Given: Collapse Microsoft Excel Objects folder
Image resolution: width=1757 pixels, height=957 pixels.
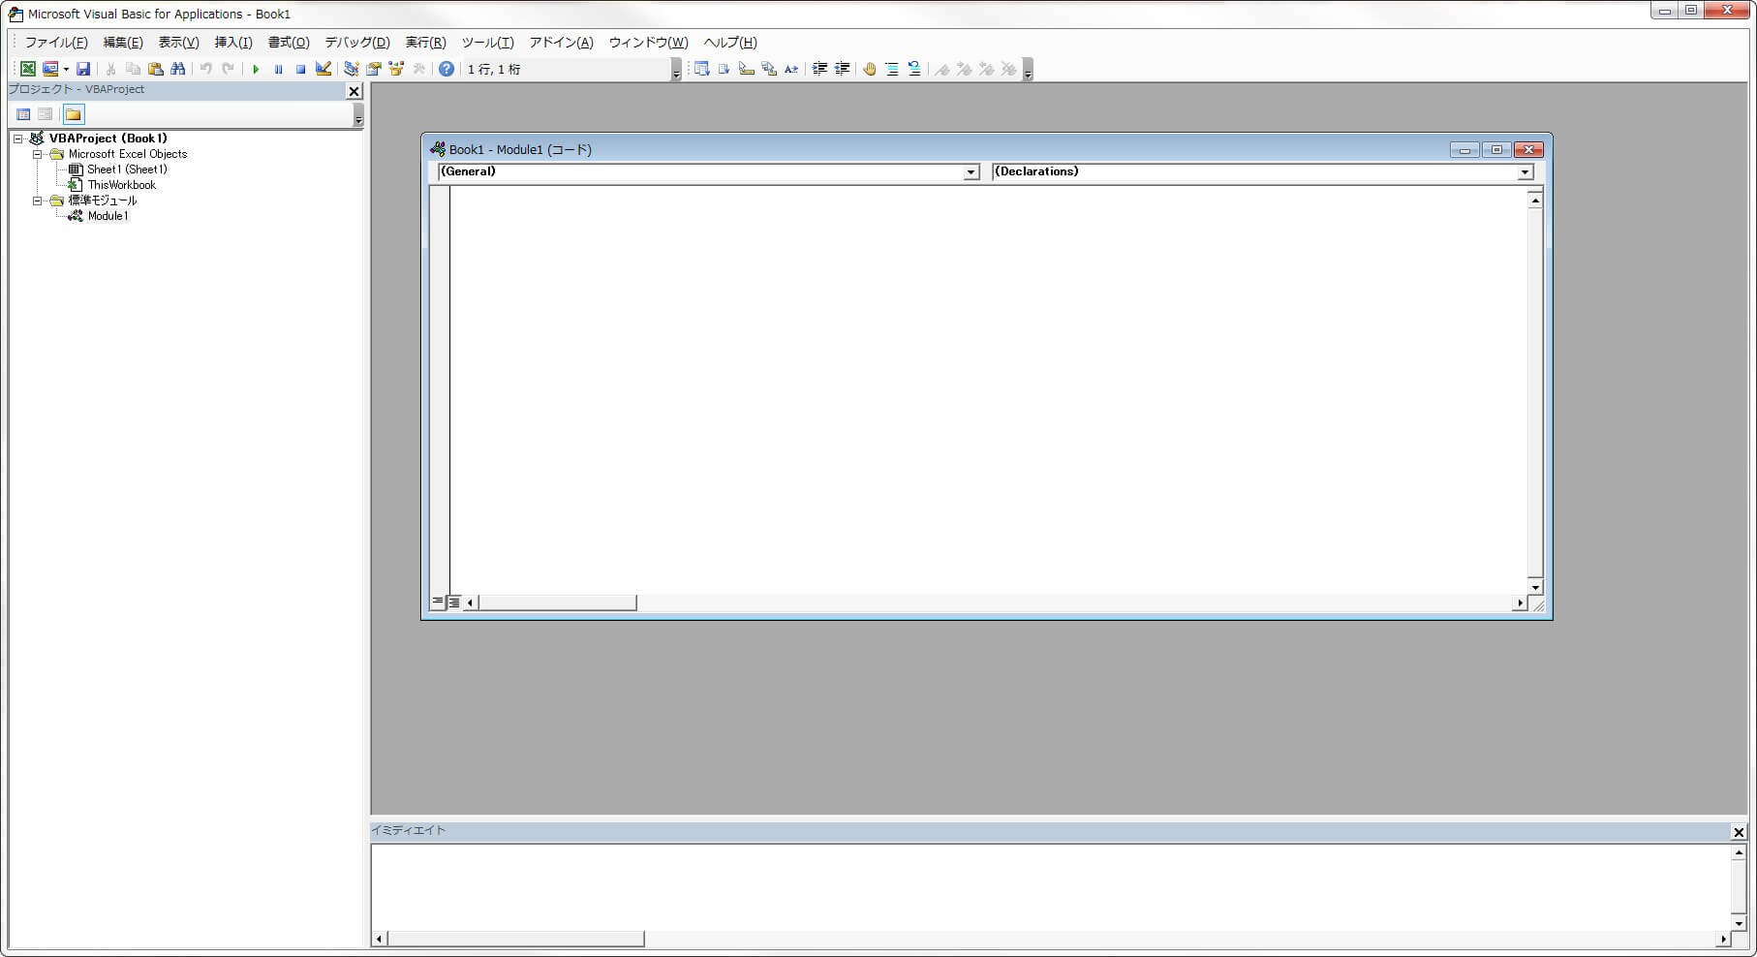Looking at the screenshot, I should coord(38,154).
